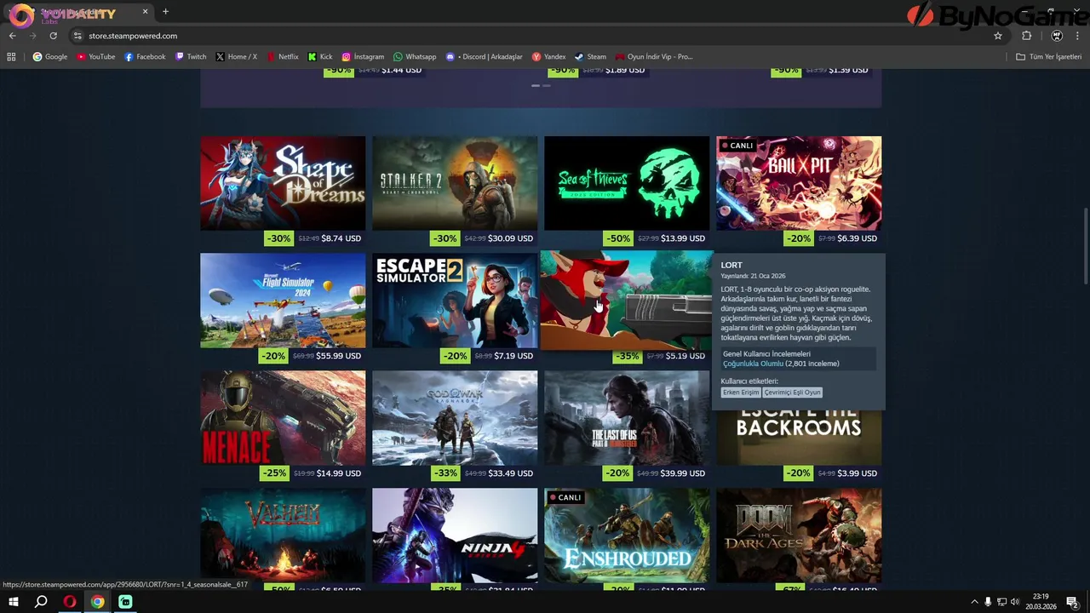
Task: Bookmark this page with the star icon
Action: pyautogui.click(x=998, y=36)
